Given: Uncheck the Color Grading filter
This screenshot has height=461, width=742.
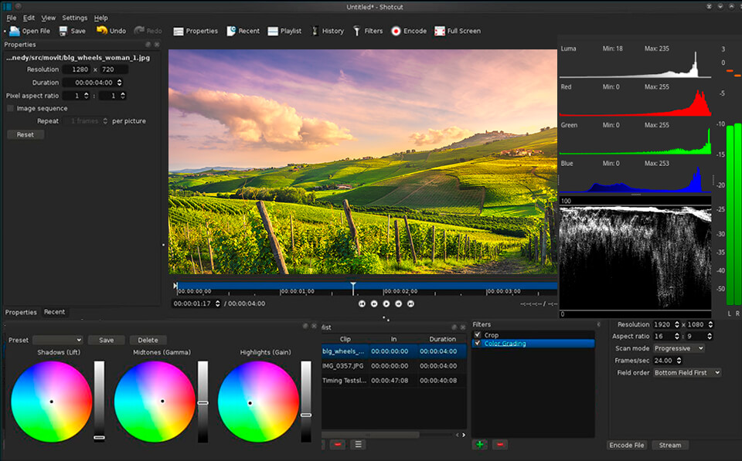Looking at the screenshot, I should 478,343.
